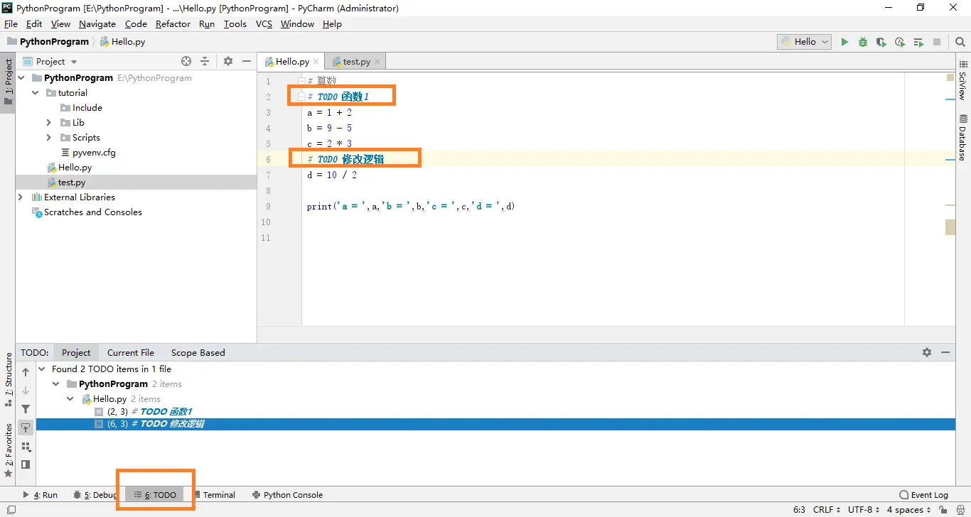Open the Terminal tool window
The image size is (971, 517).
(x=213, y=495)
